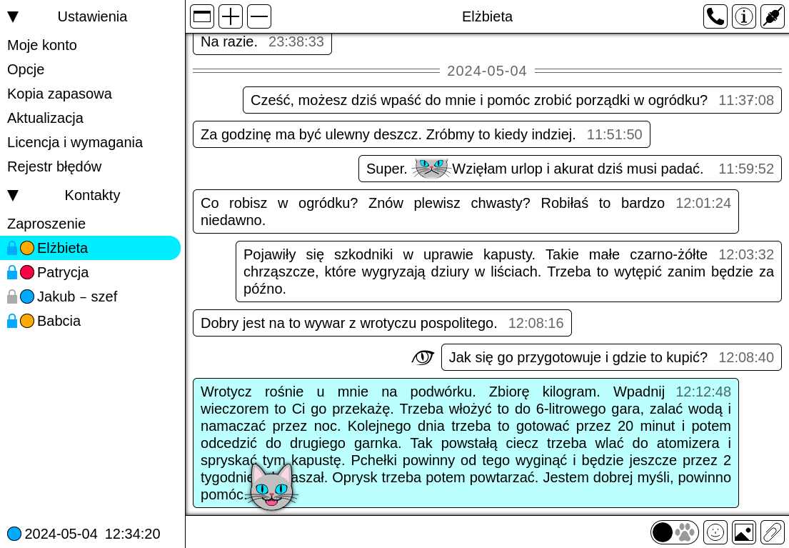Open Aktualizacja
Viewport: 789px width, 548px height.
pyautogui.click(x=45, y=118)
